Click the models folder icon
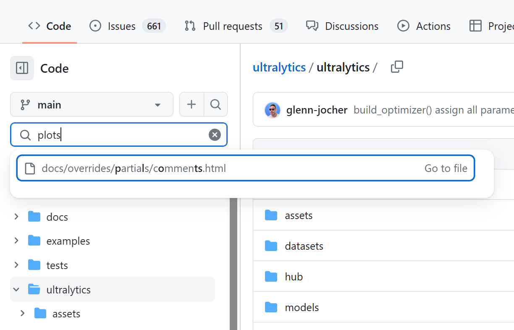The width and height of the screenshot is (514, 330). pyautogui.click(x=271, y=307)
